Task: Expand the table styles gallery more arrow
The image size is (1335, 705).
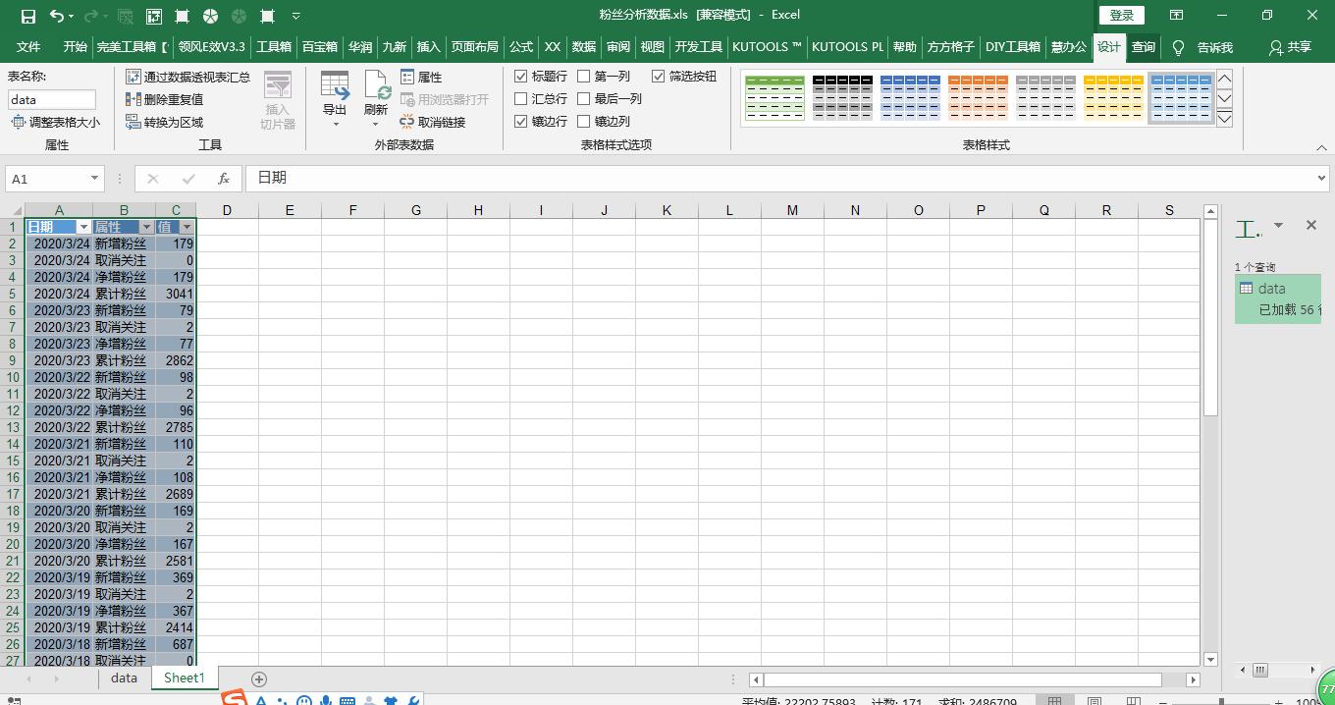Action: 1224,119
